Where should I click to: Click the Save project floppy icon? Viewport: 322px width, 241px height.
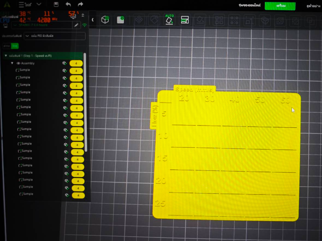click(56, 4)
